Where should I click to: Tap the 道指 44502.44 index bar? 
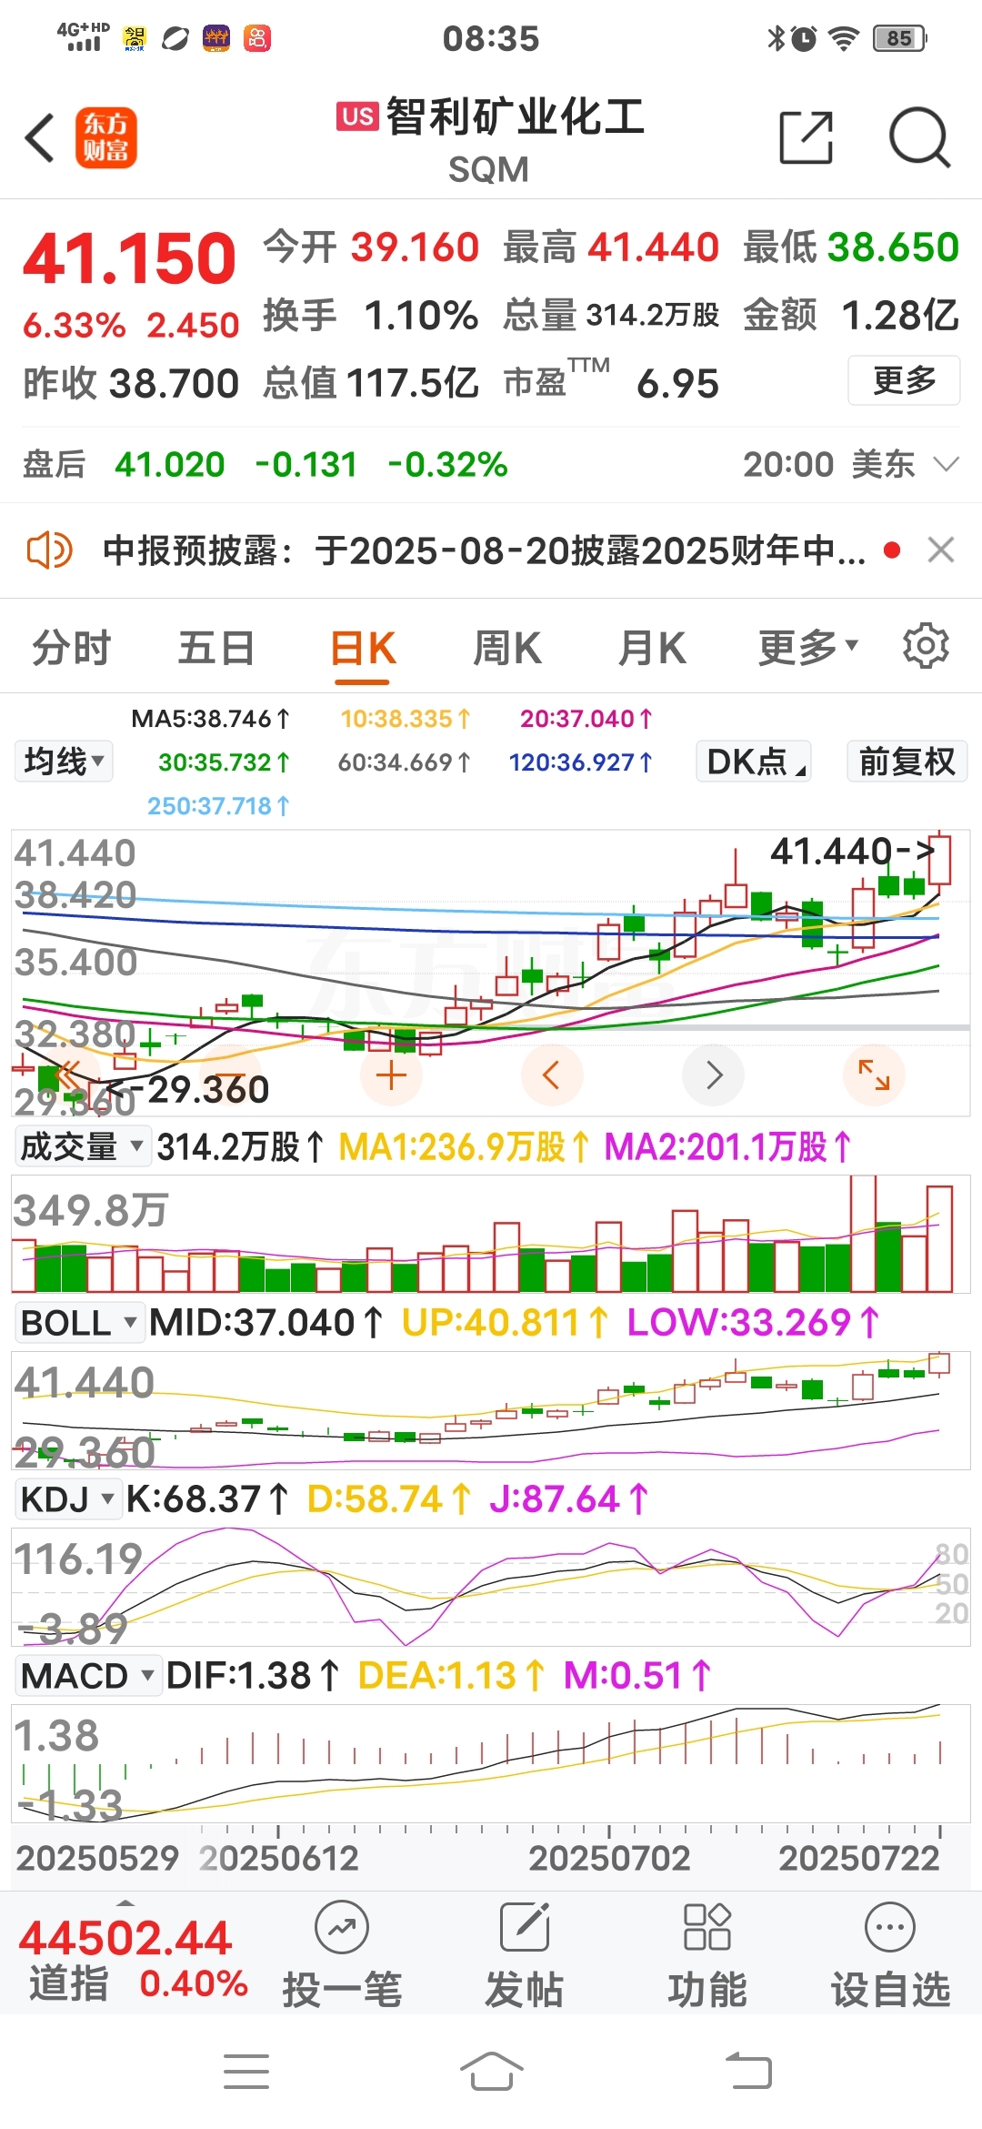(133, 1957)
